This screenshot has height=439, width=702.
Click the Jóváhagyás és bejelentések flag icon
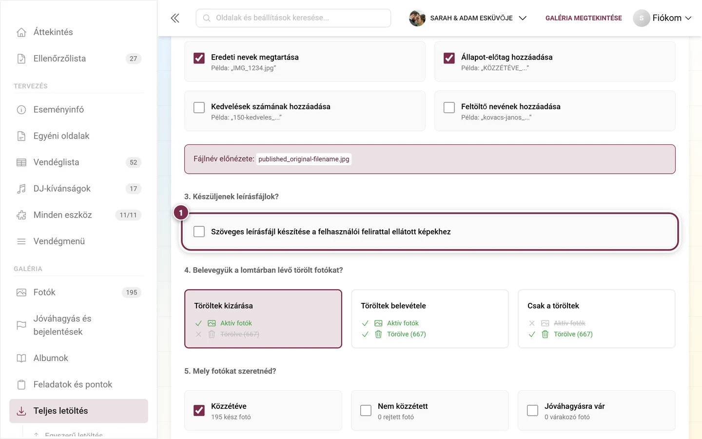click(21, 325)
